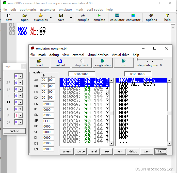
Task: Click the new file icon
Action: coord(9,15)
